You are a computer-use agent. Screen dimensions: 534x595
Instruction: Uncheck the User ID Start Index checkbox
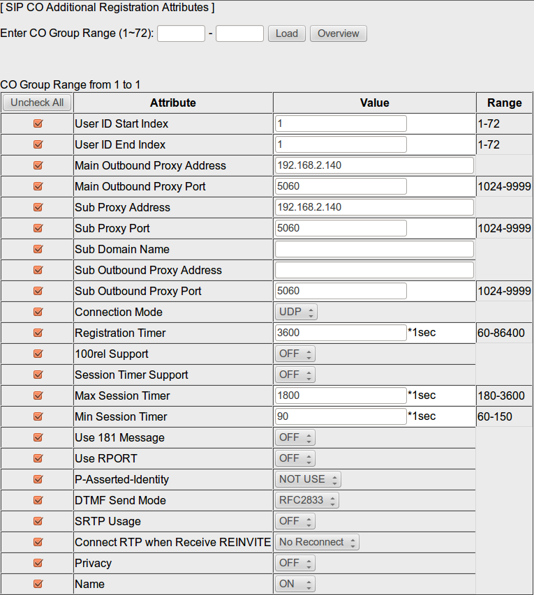tap(38, 124)
